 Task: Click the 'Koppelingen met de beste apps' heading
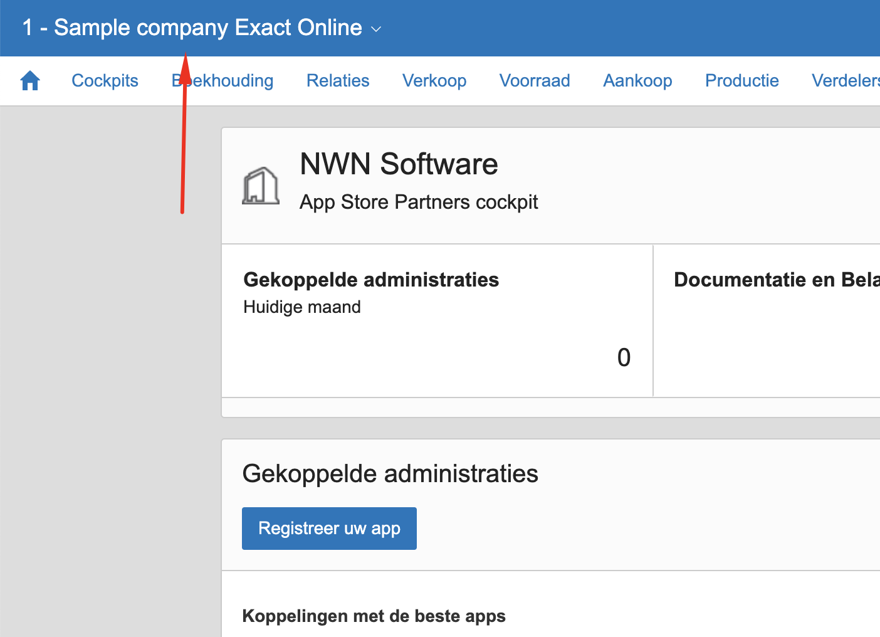pos(374,616)
